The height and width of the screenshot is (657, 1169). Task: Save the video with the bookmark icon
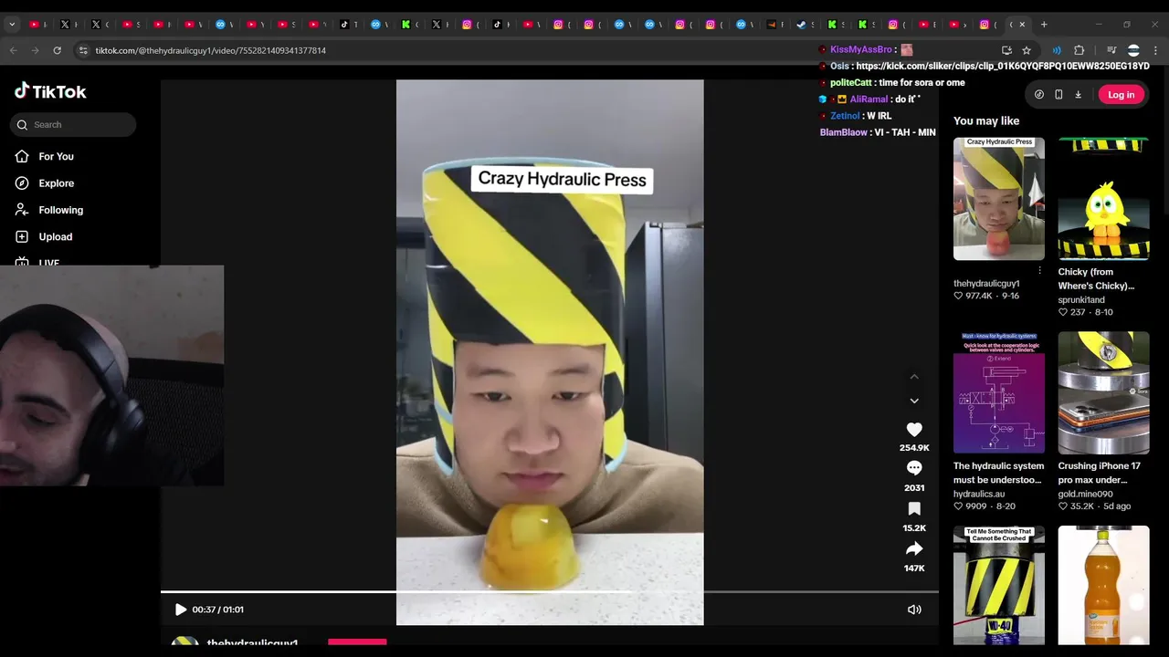[x=914, y=509]
